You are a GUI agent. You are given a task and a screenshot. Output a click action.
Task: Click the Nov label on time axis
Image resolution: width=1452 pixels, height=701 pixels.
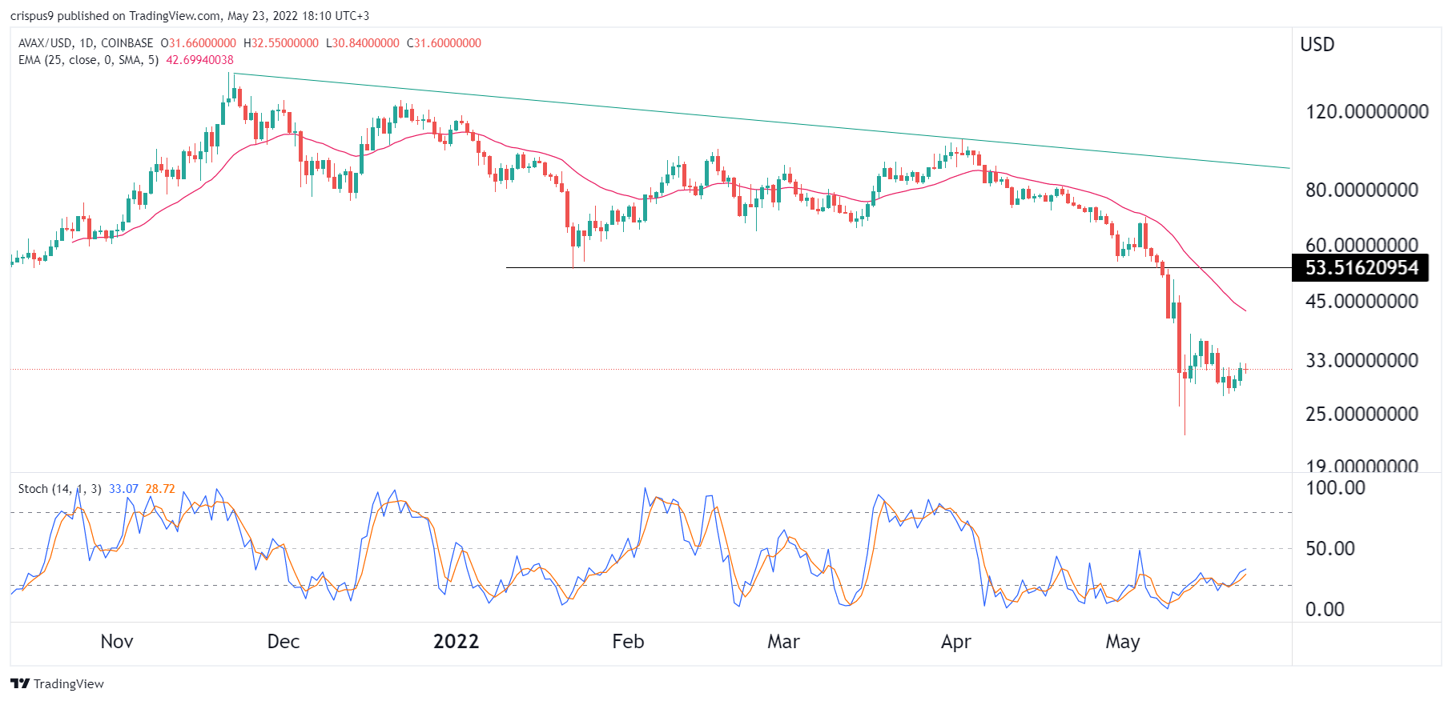(117, 642)
